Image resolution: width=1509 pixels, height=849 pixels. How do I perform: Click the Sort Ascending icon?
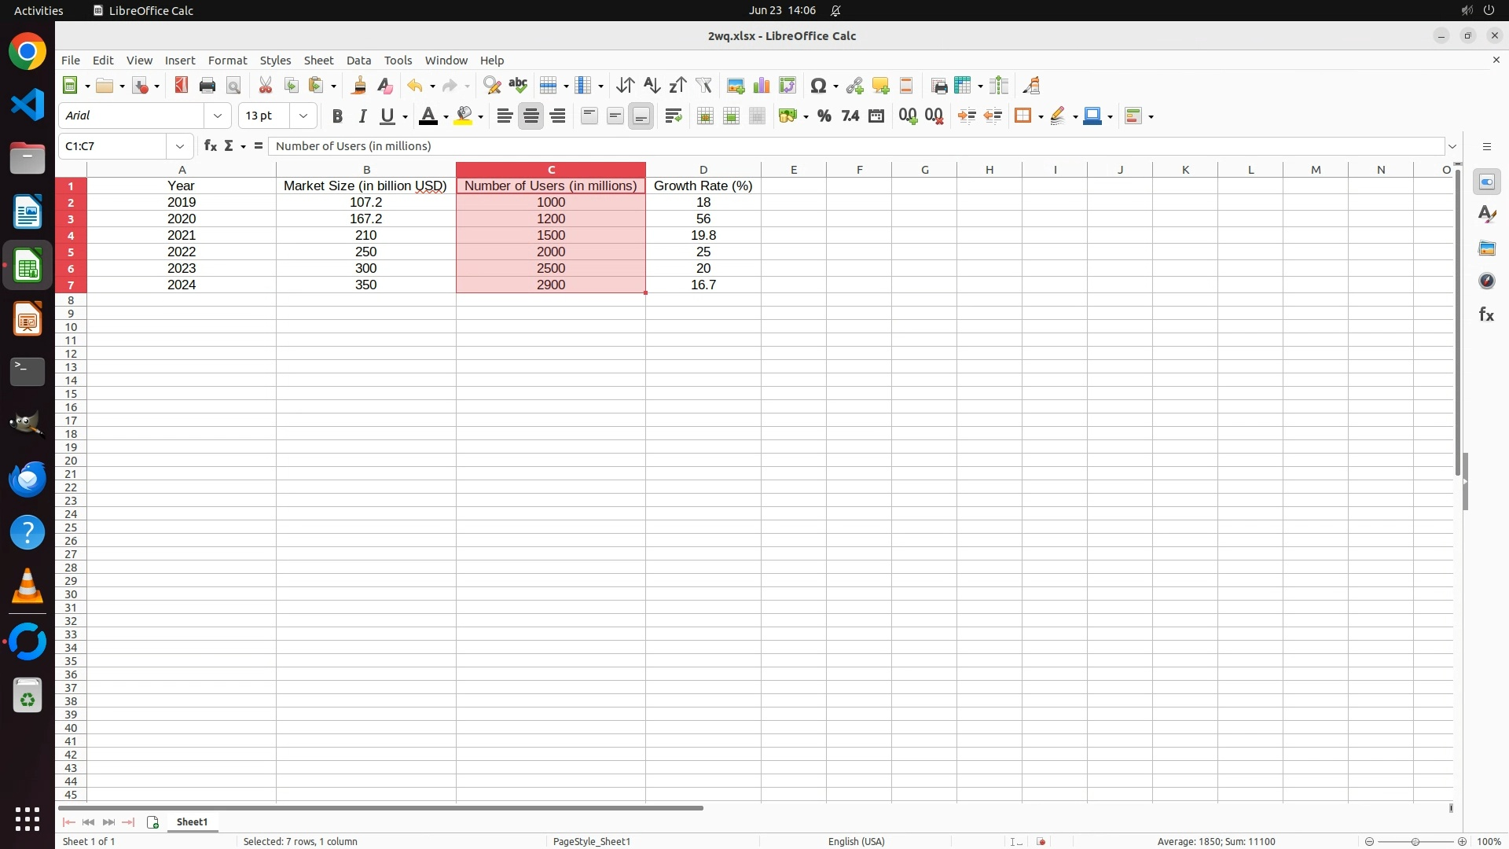tap(652, 86)
